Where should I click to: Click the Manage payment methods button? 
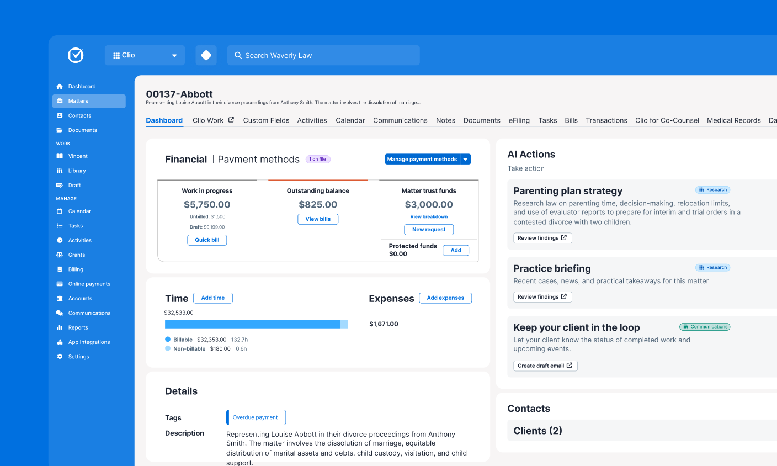coord(422,159)
